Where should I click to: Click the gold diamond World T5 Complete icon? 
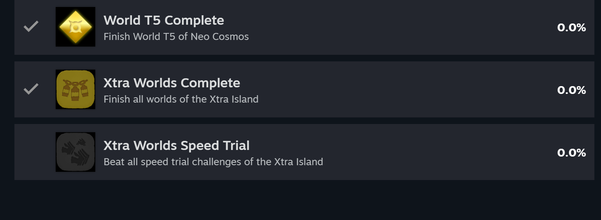(75, 27)
